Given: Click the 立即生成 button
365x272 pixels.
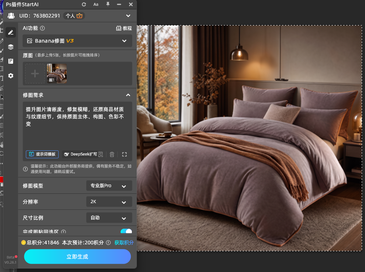Looking at the screenshot, I should (77, 256).
